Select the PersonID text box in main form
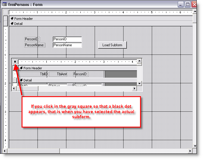 67,39
